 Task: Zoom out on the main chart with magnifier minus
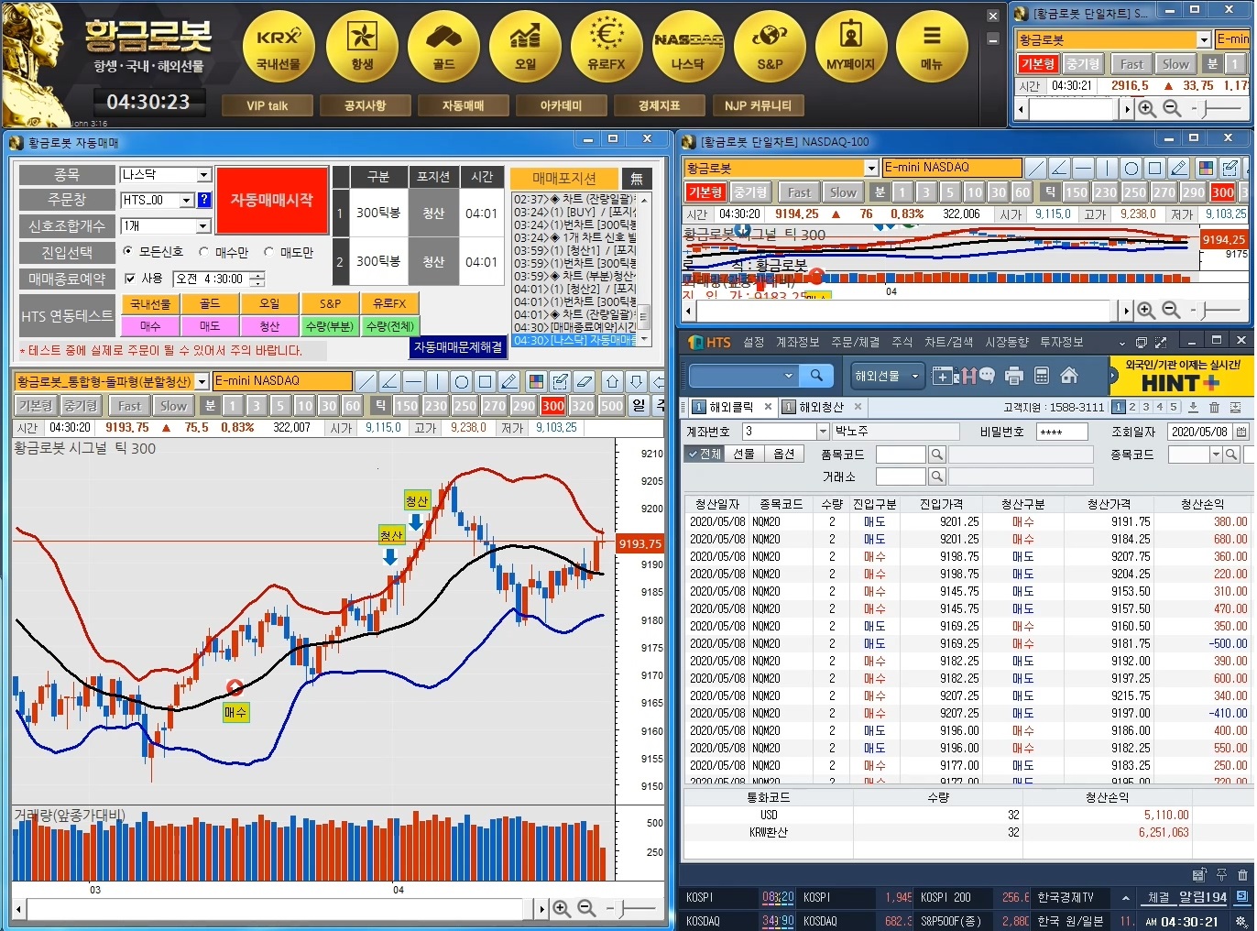[586, 908]
